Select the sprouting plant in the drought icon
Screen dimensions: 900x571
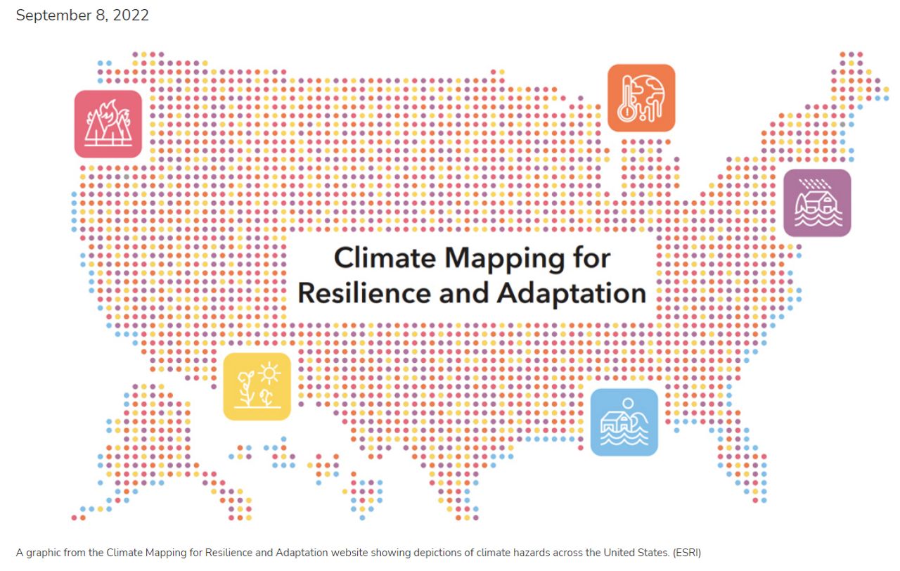[x=246, y=388]
